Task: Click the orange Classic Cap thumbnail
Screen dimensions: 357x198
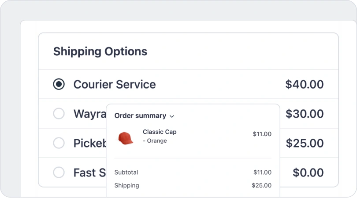Action: [x=126, y=138]
